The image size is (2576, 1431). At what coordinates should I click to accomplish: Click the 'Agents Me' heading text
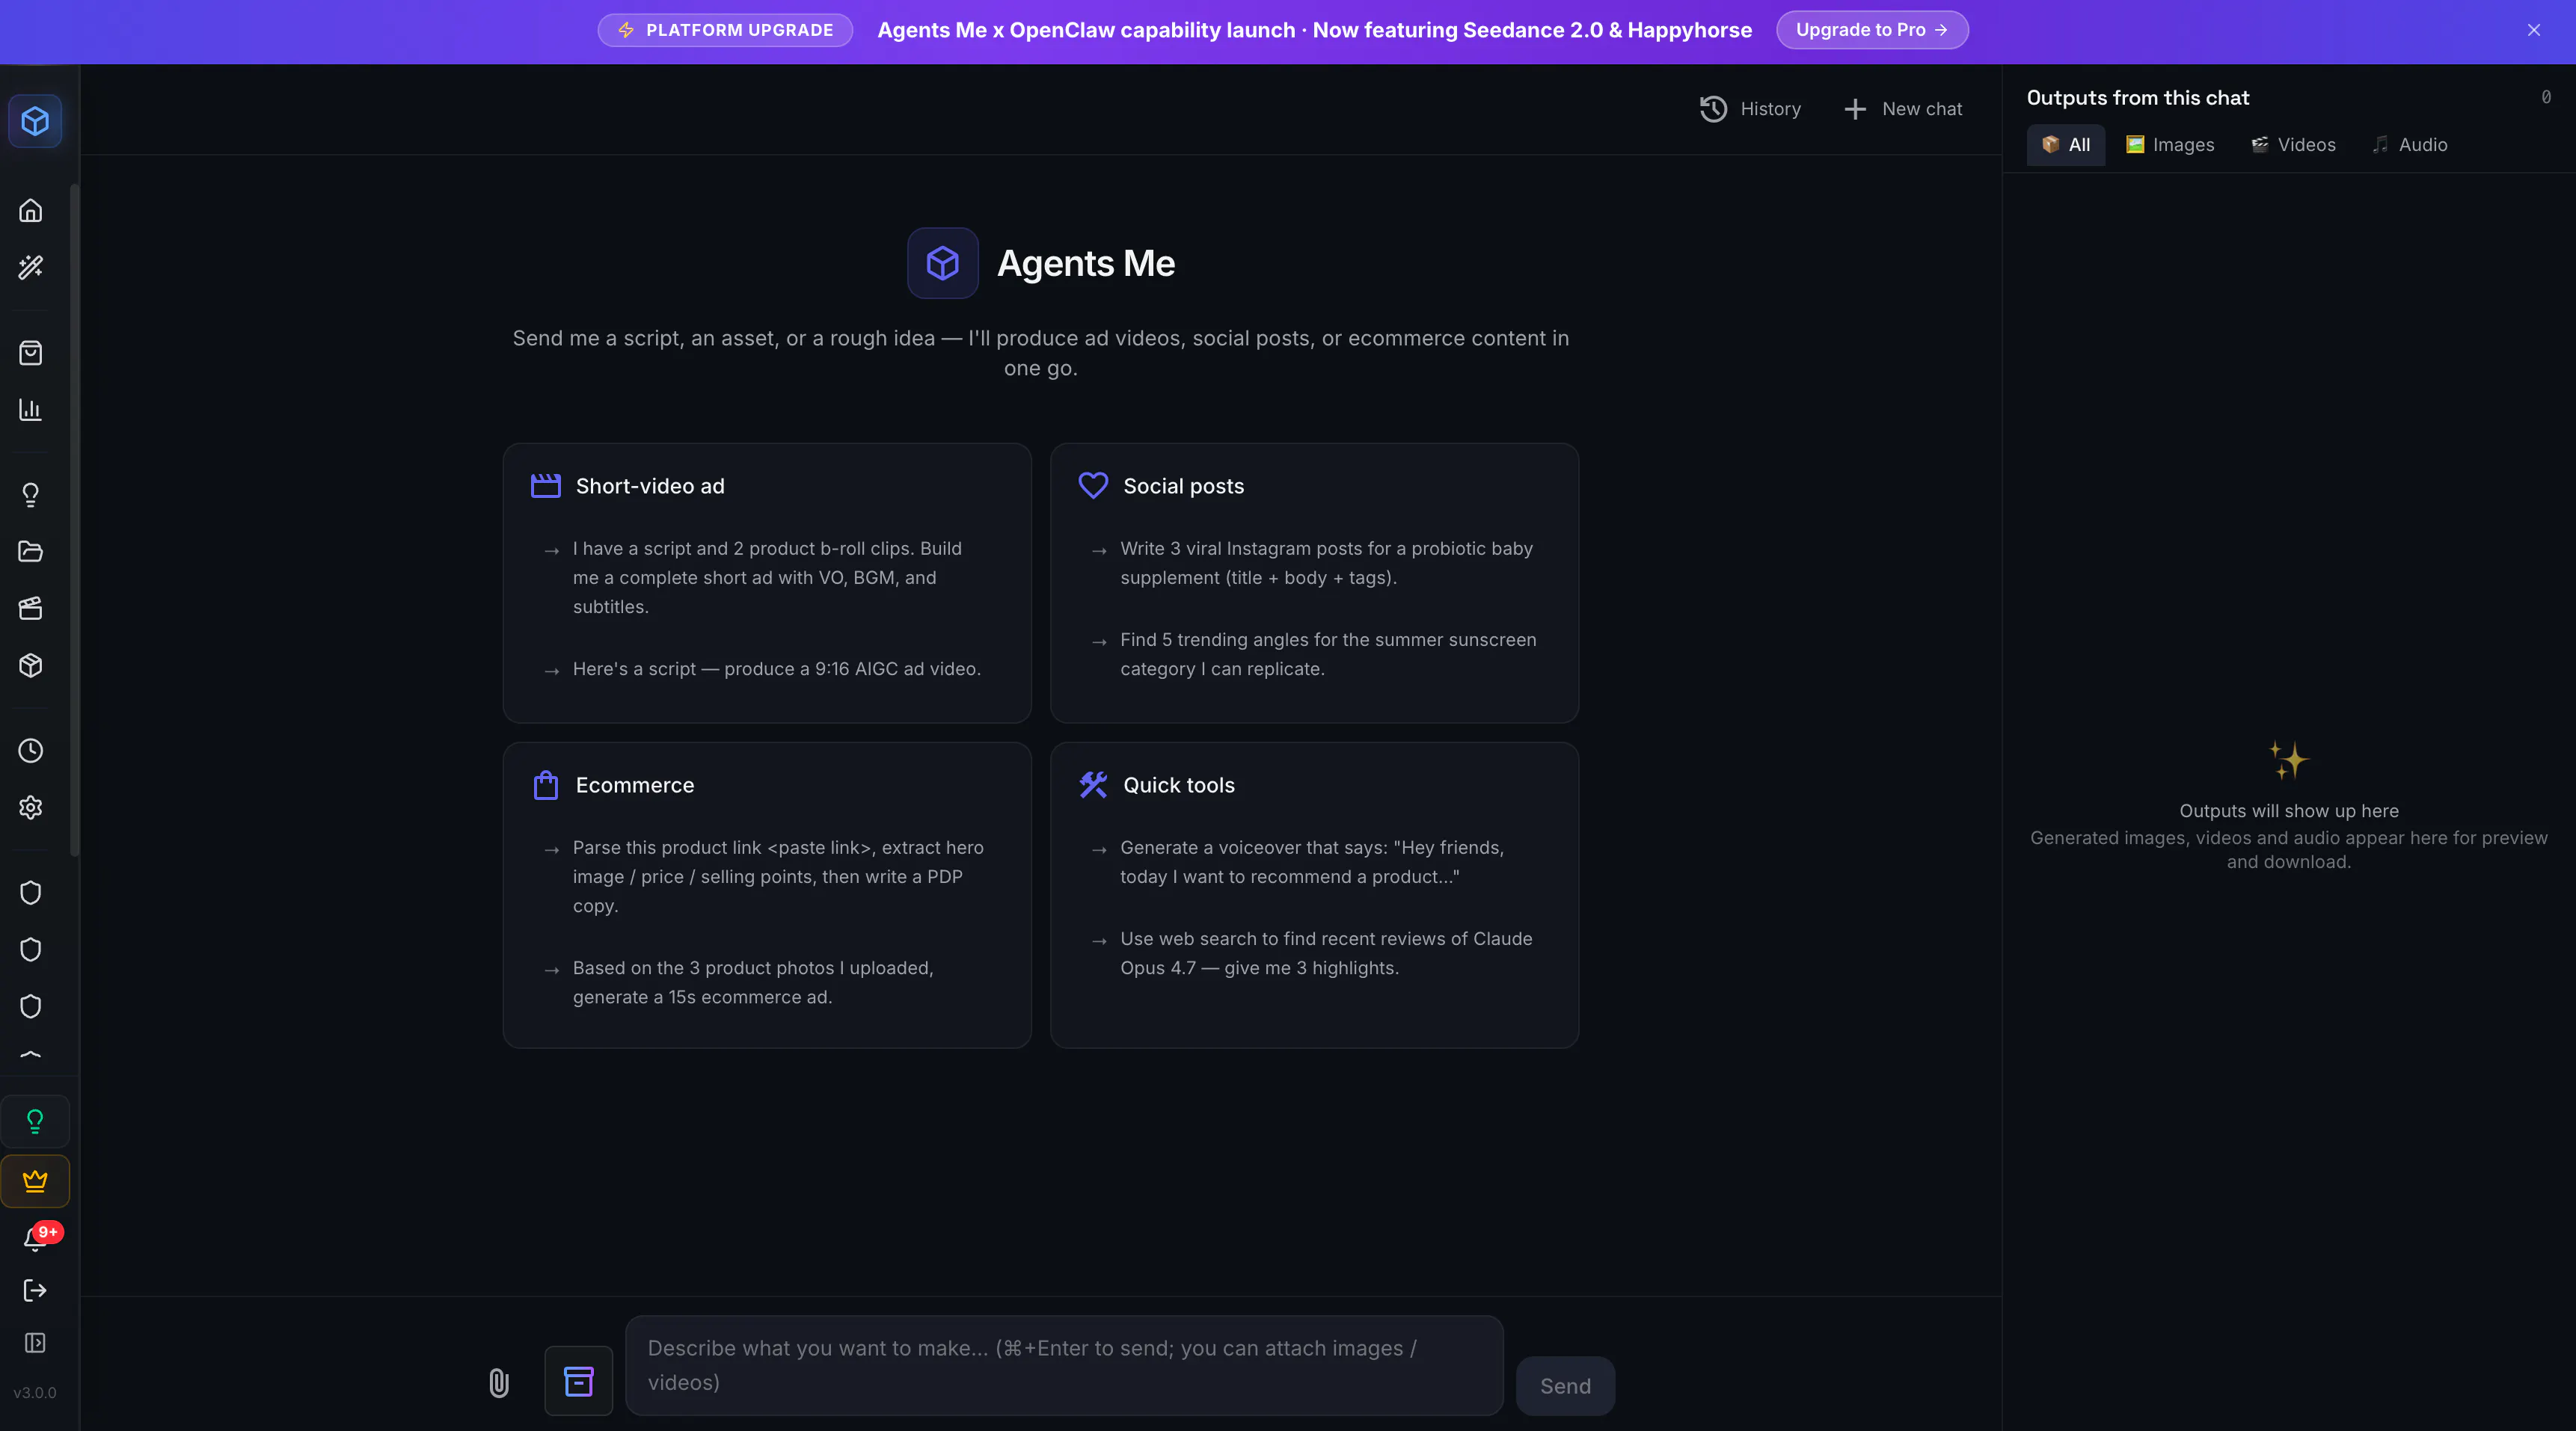coord(1086,263)
